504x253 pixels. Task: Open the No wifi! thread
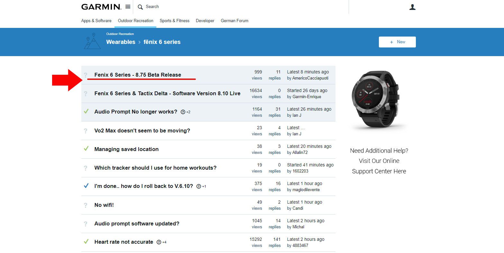pos(104,205)
